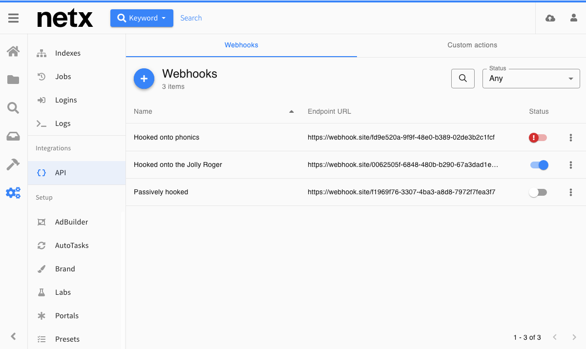Click the Name sort arrow indicator
Viewport: 586px width, 349px height.
292,112
